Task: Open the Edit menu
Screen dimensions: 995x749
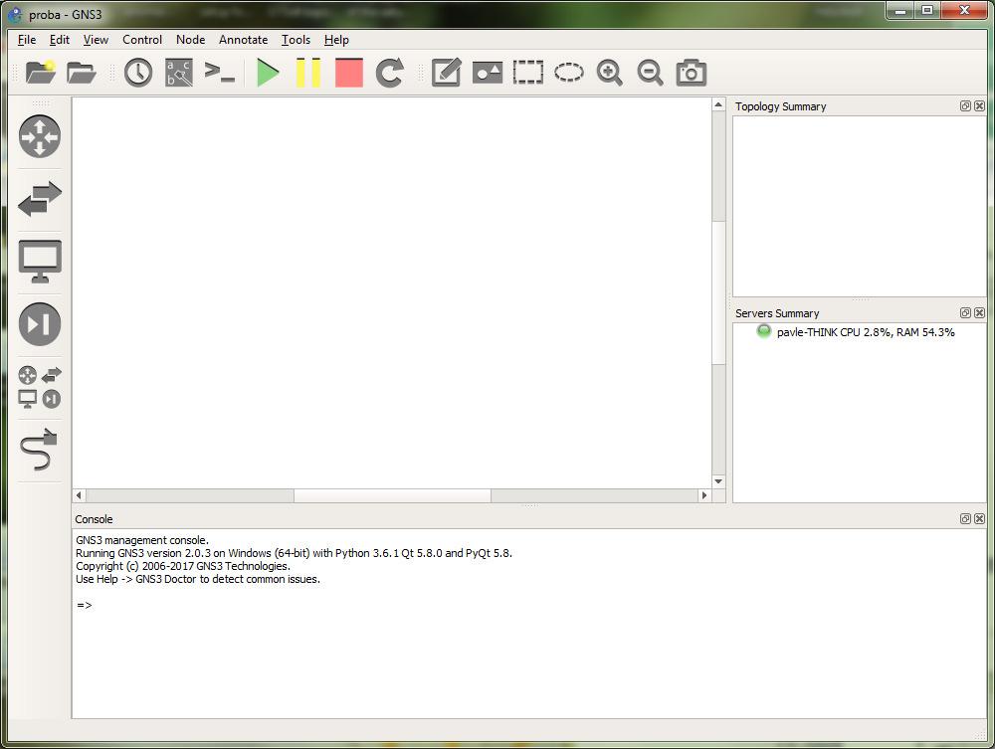Action: point(60,40)
